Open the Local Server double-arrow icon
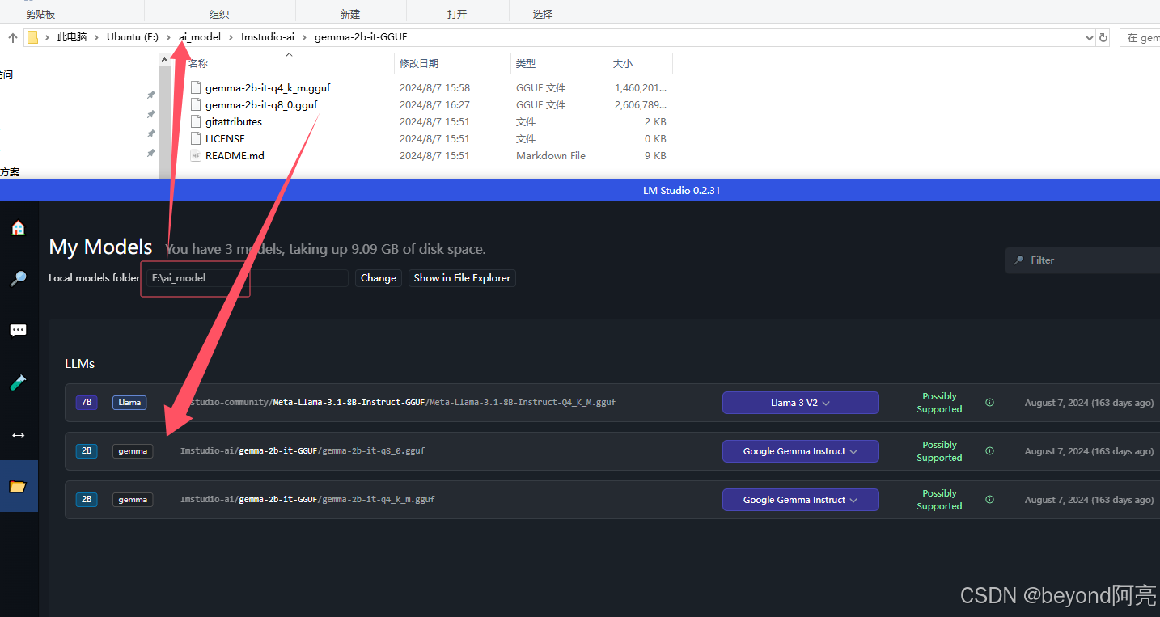Viewport: 1160px width, 617px height. 18,435
